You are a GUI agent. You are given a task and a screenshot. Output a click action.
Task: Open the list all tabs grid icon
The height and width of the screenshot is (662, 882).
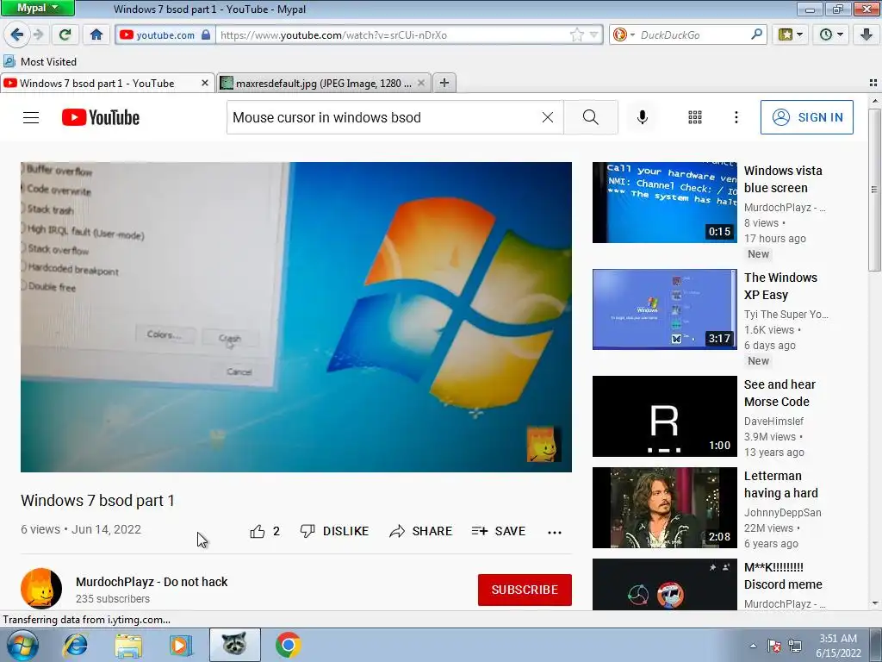click(873, 83)
